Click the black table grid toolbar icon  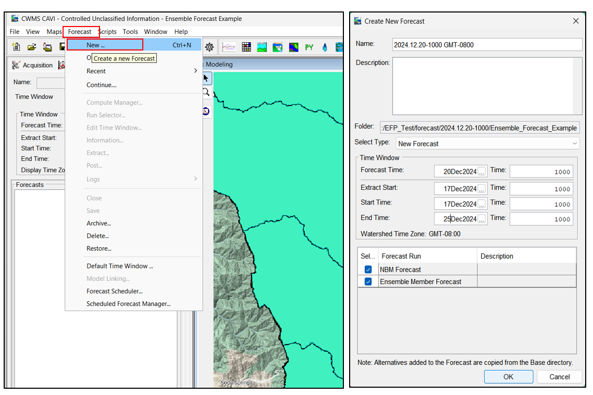point(246,47)
